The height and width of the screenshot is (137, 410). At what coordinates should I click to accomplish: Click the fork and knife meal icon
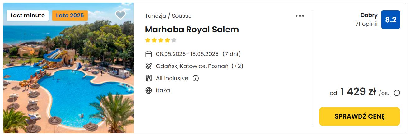point(149,78)
